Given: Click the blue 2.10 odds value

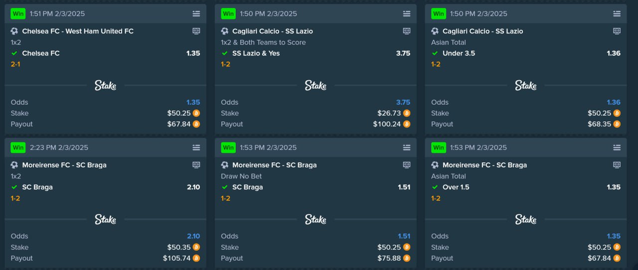Looking at the screenshot, I should coord(193,236).
